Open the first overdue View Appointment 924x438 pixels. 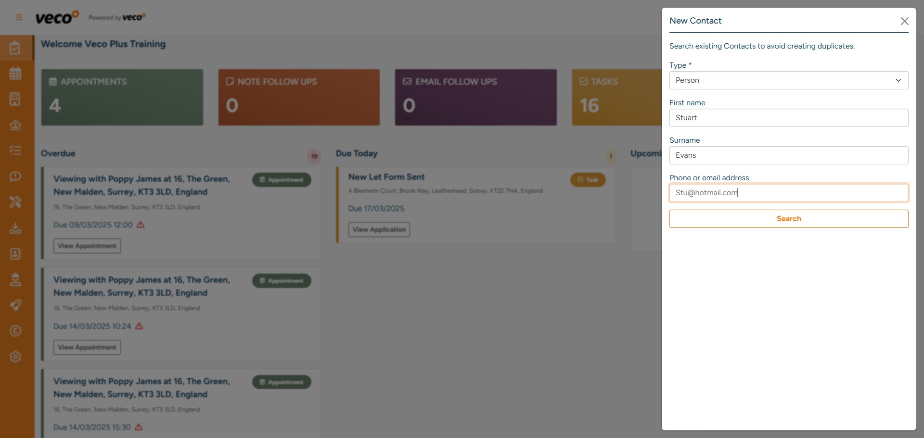click(87, 246)
